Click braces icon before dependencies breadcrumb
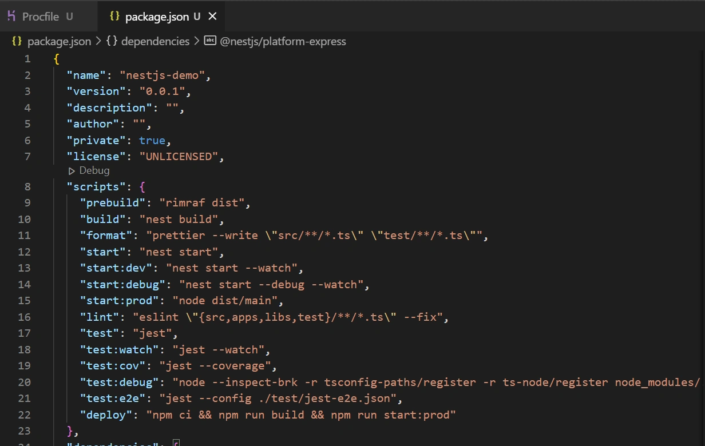Image resolution: width=705 pixels, height=446 pixels. [112, 41]
